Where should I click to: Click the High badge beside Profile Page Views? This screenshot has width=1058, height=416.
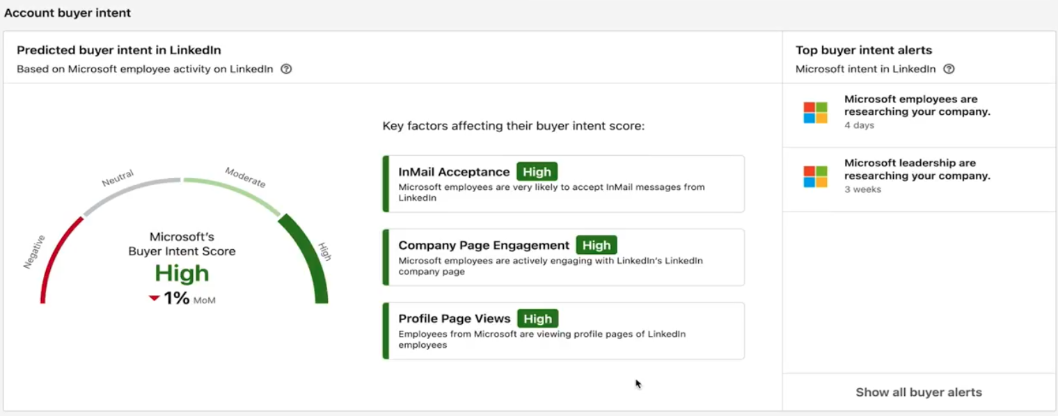537,319
